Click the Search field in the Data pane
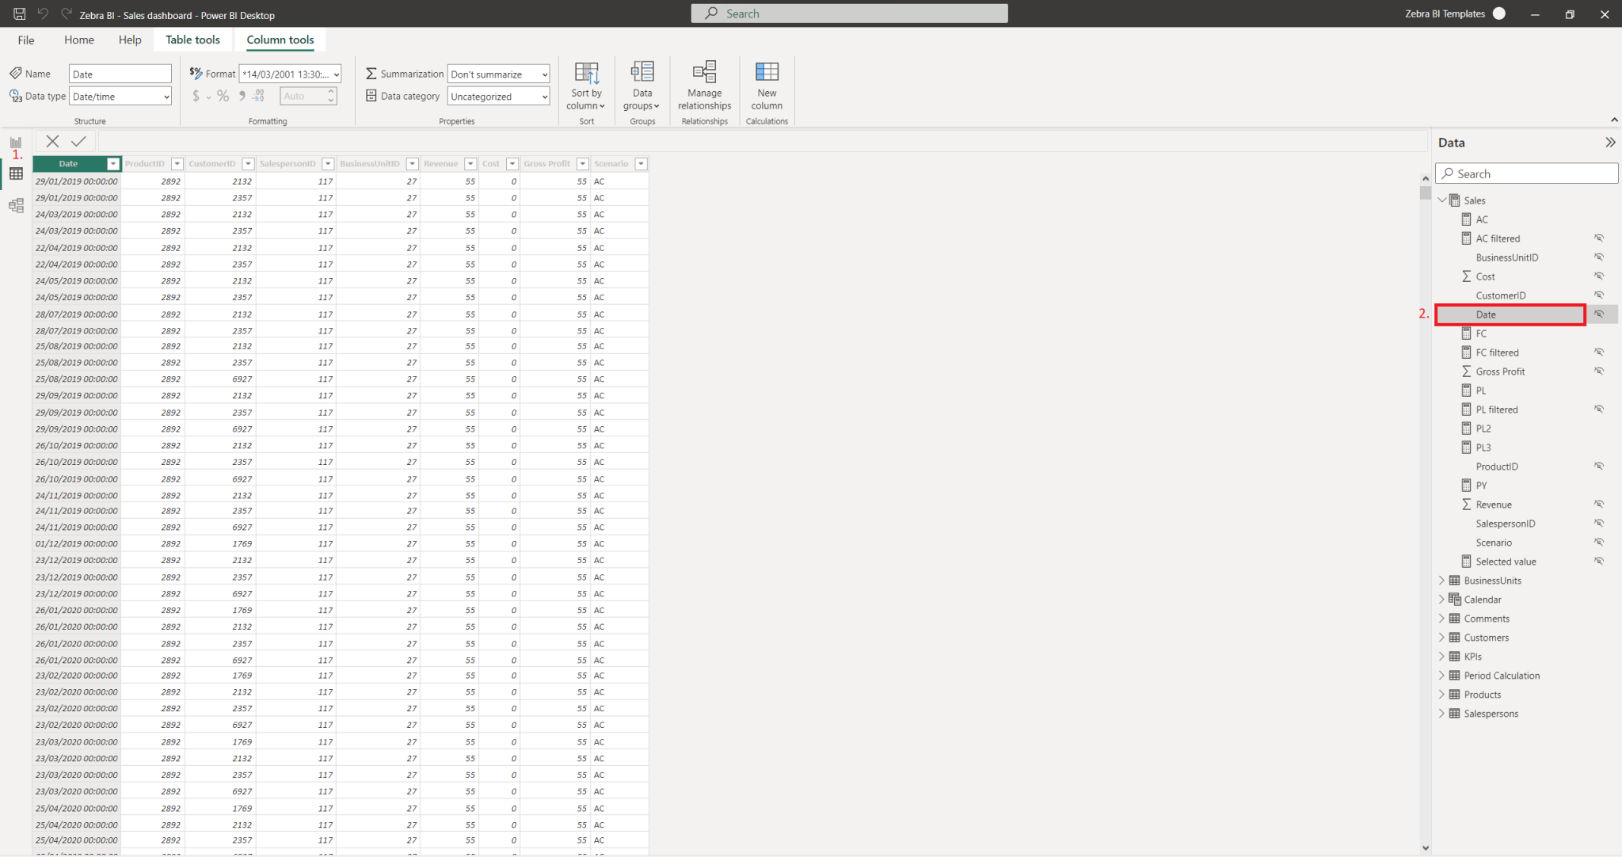Image resolution: width=1622 pixels, height=857 pixels. [1525, 173]
